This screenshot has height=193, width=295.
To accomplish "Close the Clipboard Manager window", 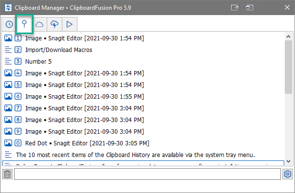I will click(x=287, y=7).
